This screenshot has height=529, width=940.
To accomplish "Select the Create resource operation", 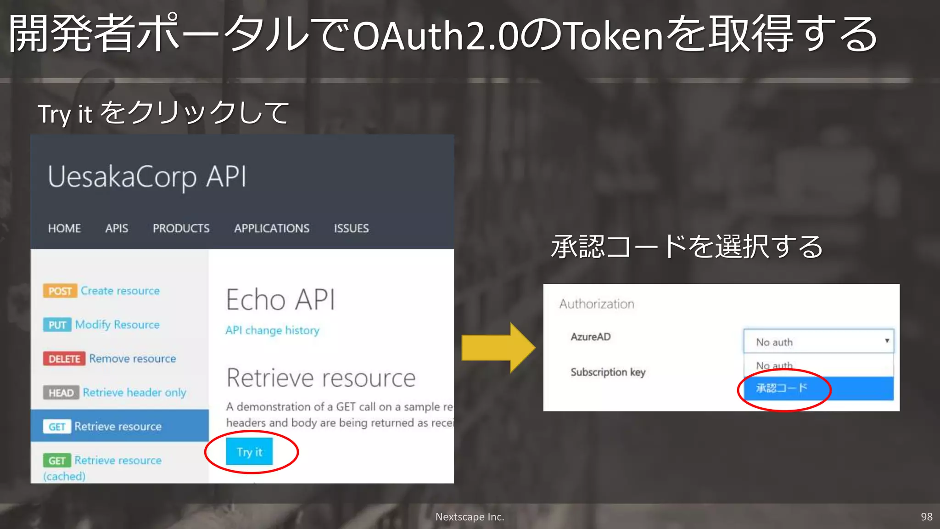I will click(120, 291).
